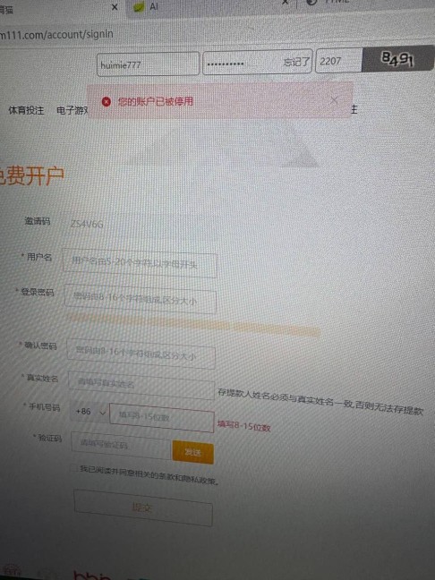Focus the captcha field containing 2207

click(x=338, y=61)
